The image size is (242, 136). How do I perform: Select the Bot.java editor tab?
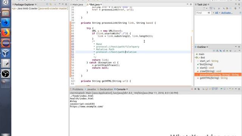coord(94,5)
